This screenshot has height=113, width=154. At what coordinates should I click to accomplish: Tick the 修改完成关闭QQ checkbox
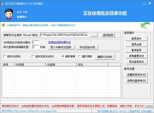[x=33, y=56]
